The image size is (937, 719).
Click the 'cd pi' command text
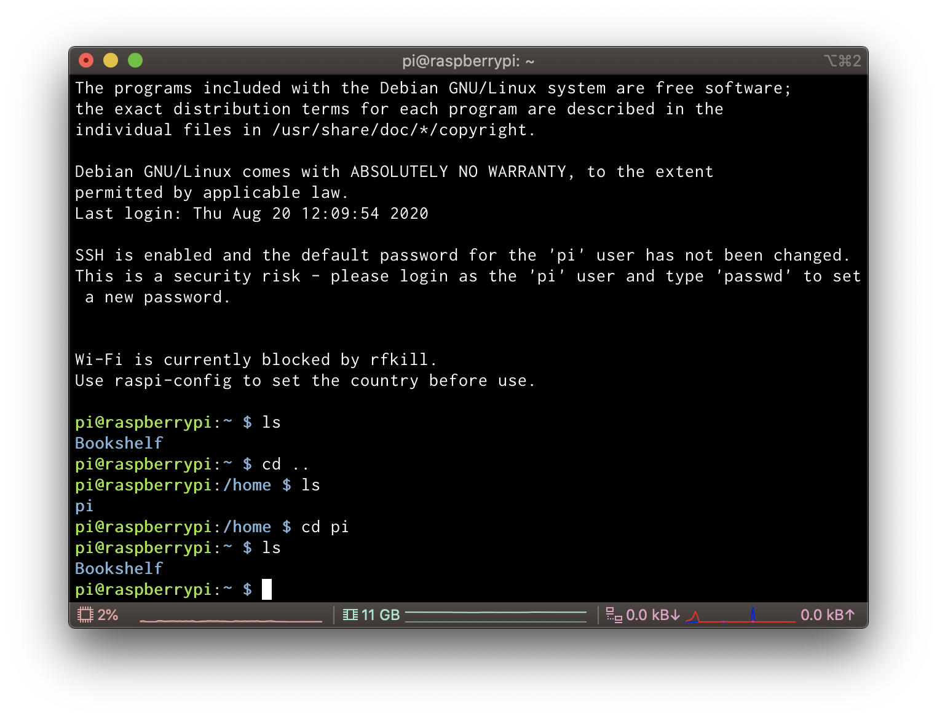tap(325, 527)
